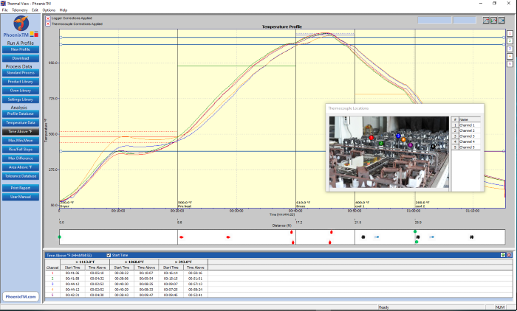The height and width of the screenshot is (311, 517).
Task: Uncheck the Start Time checkbox
Action: 109,255
